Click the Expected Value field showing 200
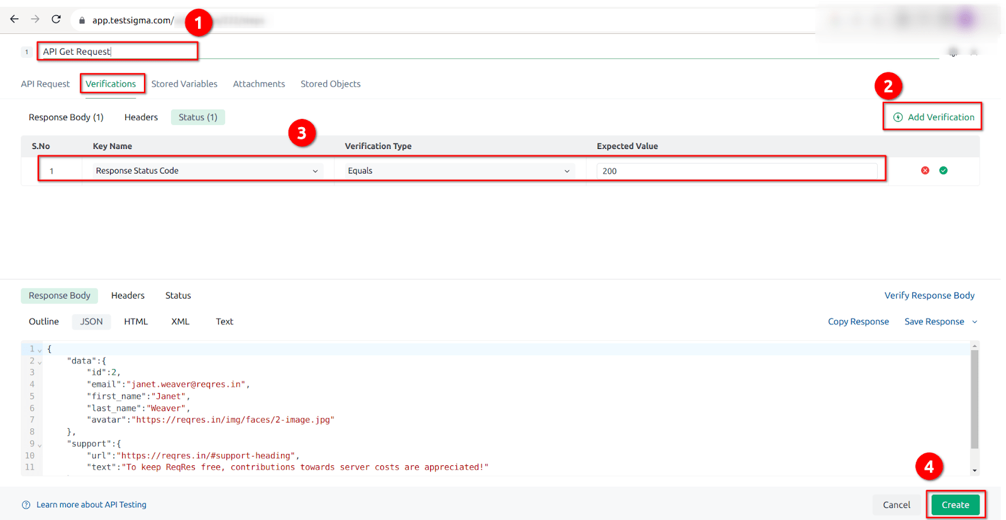1006x520 pixels. click(737, 171)
